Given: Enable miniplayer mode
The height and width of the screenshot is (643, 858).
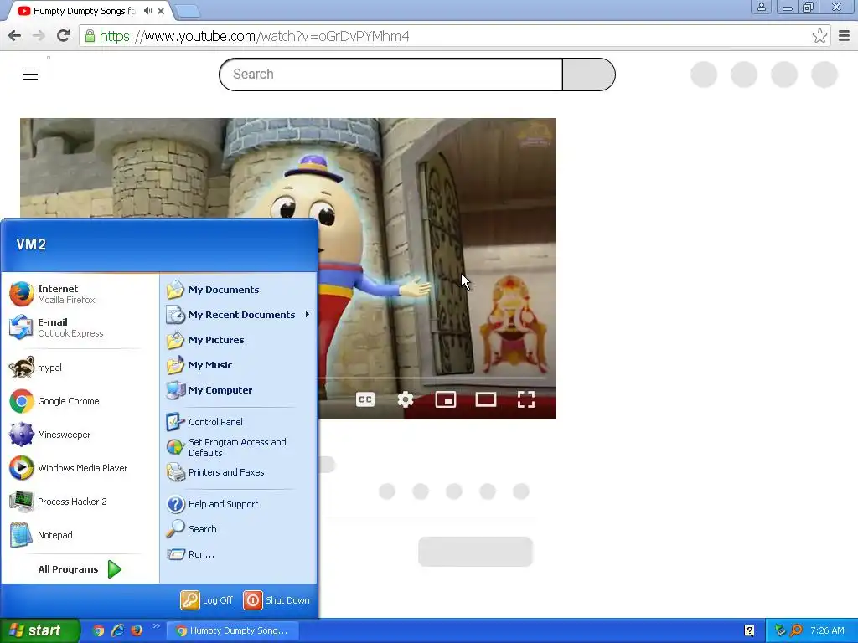Looking at the screenshot, I should pos(446,399).
